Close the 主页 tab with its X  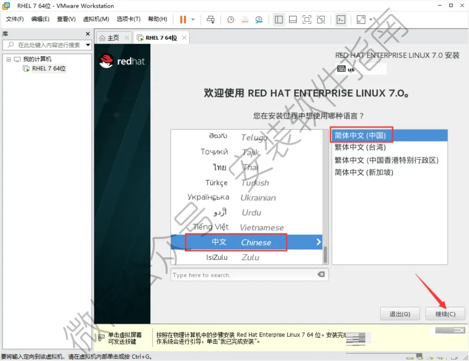click(x=127, y=38)
